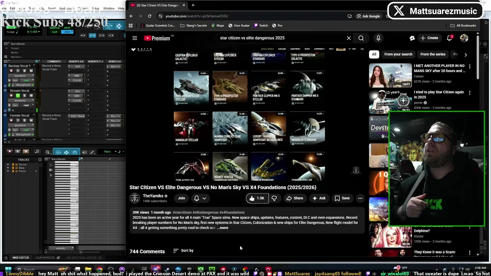Open more actions ellipsis beside Save
The width and height of the screenshot is (491, 276).
[x=360, y=198]
